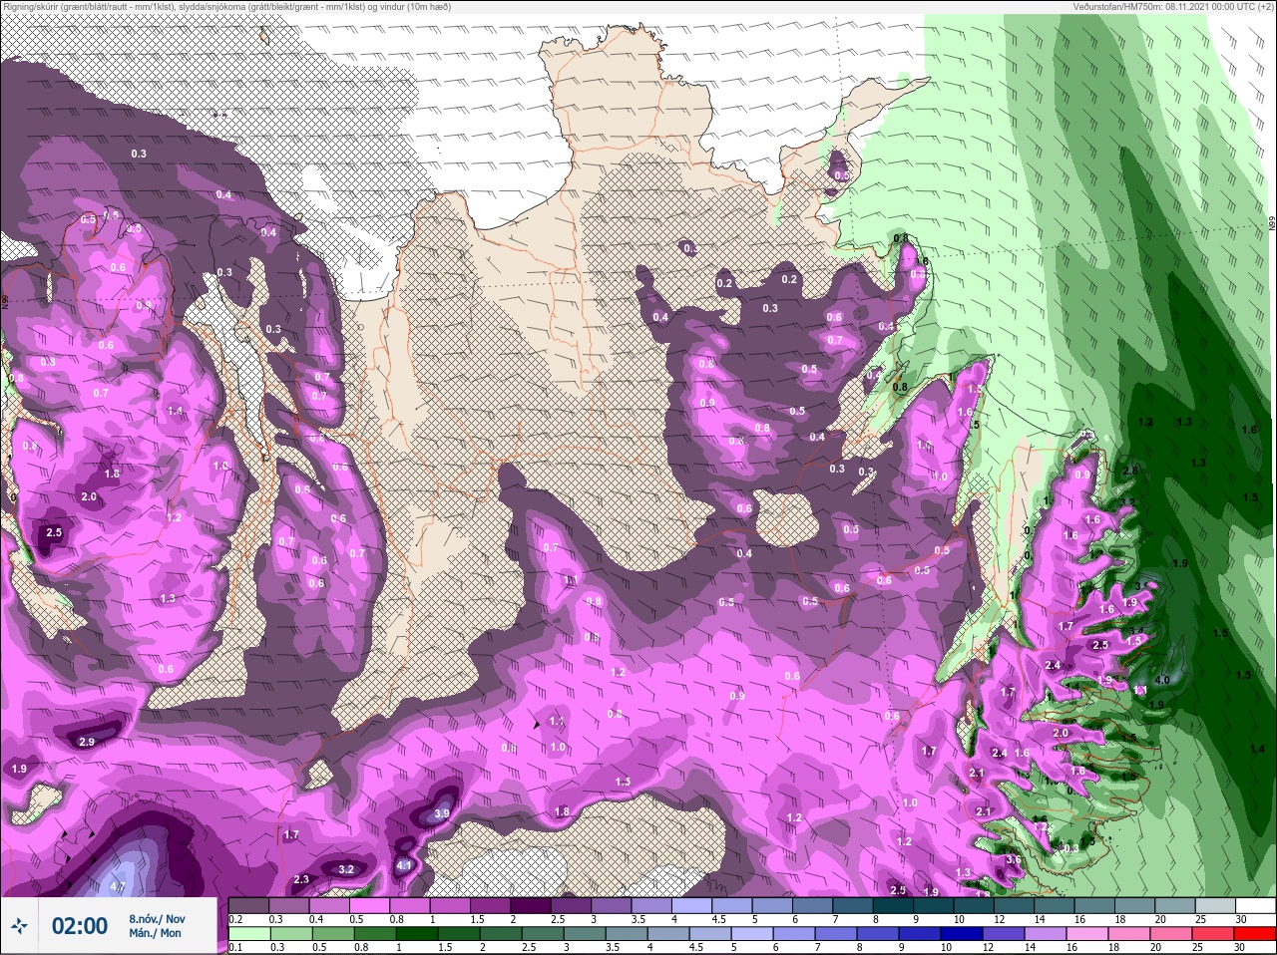The height and width of the screenshot is (955, 1277).
Task: Pick upper legend swatch between 20 and 25
Action: coord(1177,905)
